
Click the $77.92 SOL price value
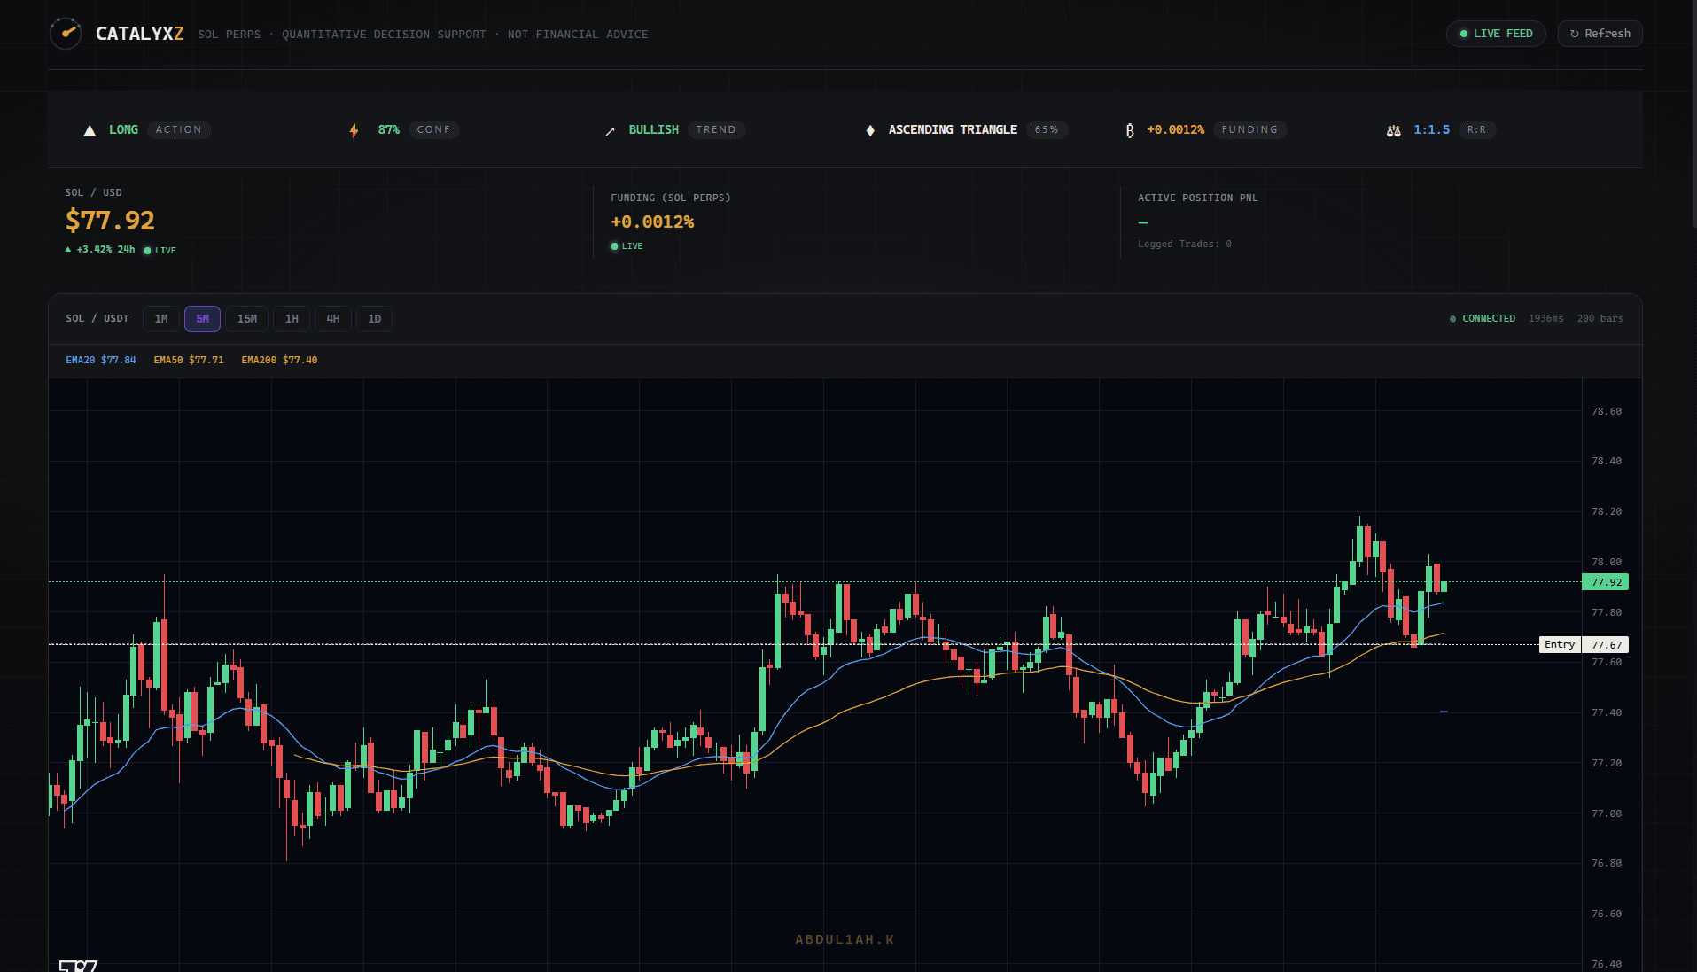click(x=110, y=221)
